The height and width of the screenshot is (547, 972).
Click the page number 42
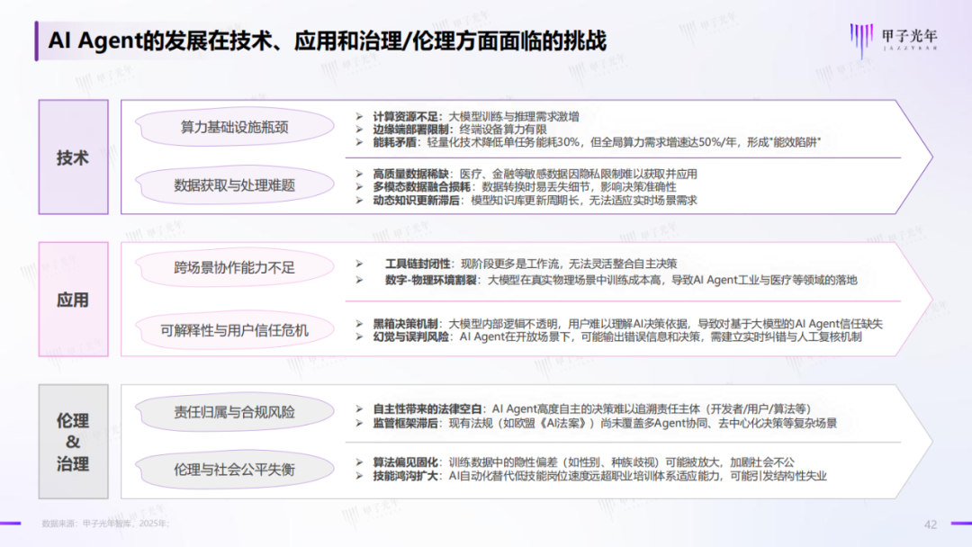tap(931, 525)
